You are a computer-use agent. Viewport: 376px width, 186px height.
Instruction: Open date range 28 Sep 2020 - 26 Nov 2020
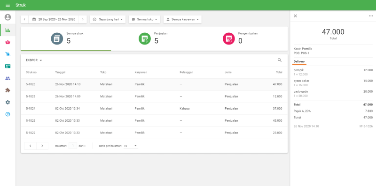tap(54, 19)
